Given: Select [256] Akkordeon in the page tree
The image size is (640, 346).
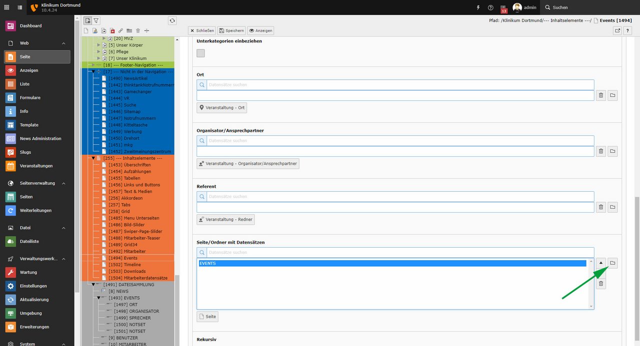Looking at the screenshot, I should [125, 198].
